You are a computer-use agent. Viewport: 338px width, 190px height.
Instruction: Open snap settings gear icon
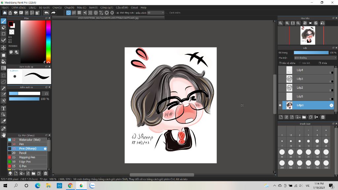click(x=112, y=13)
